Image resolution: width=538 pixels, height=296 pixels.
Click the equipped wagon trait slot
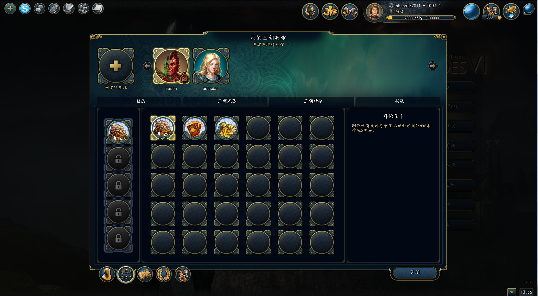[x=119, y=132]
